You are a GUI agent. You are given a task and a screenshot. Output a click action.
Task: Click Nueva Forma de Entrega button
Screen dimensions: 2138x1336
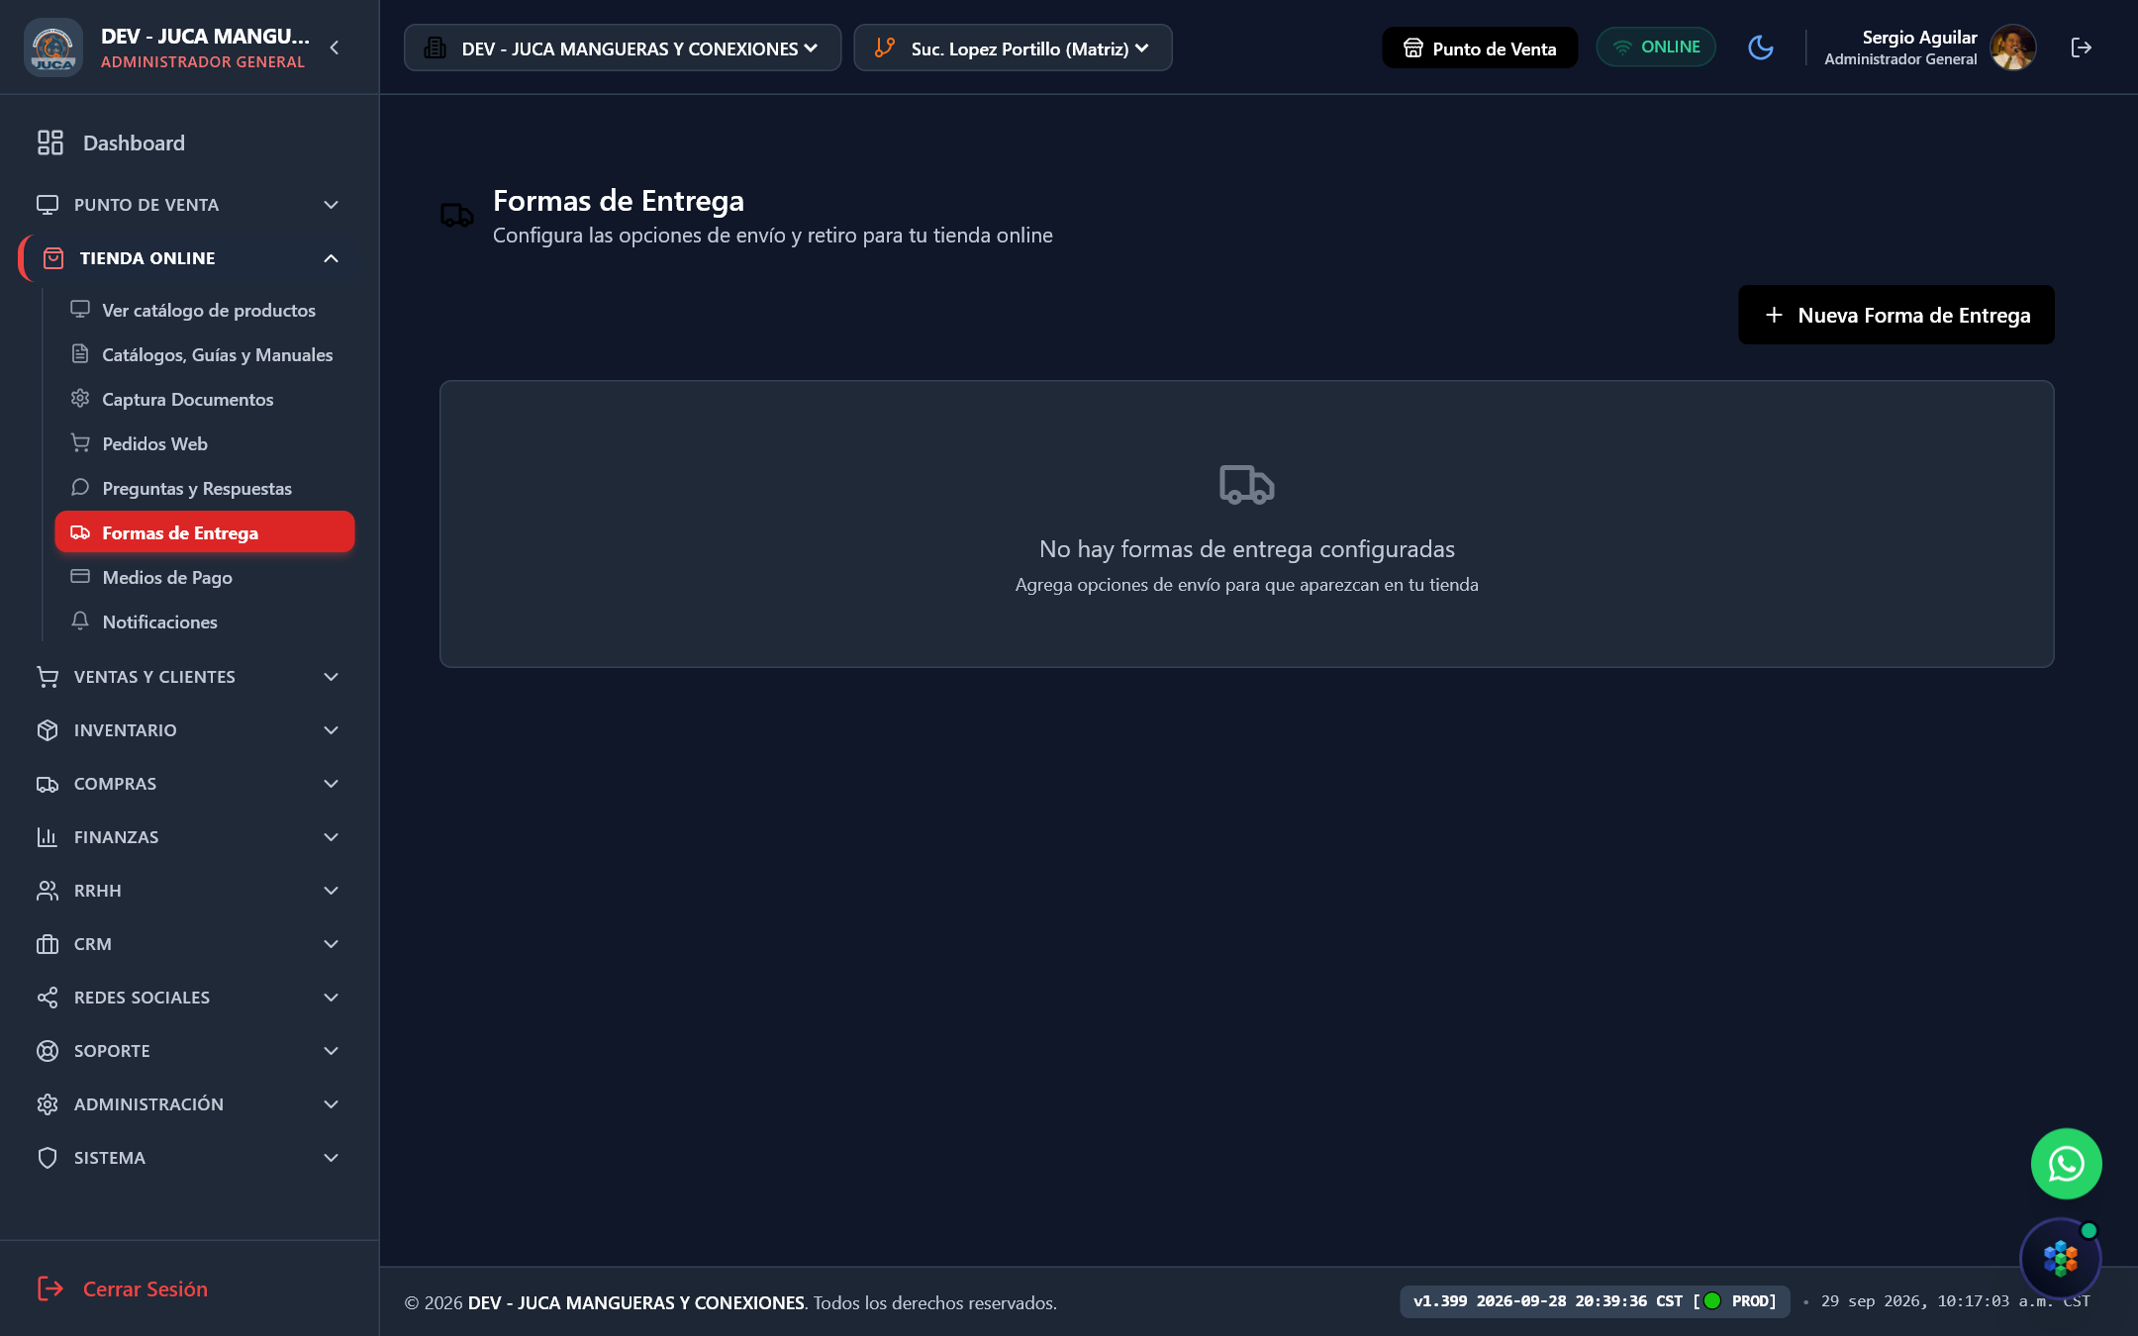[1896, 315]
